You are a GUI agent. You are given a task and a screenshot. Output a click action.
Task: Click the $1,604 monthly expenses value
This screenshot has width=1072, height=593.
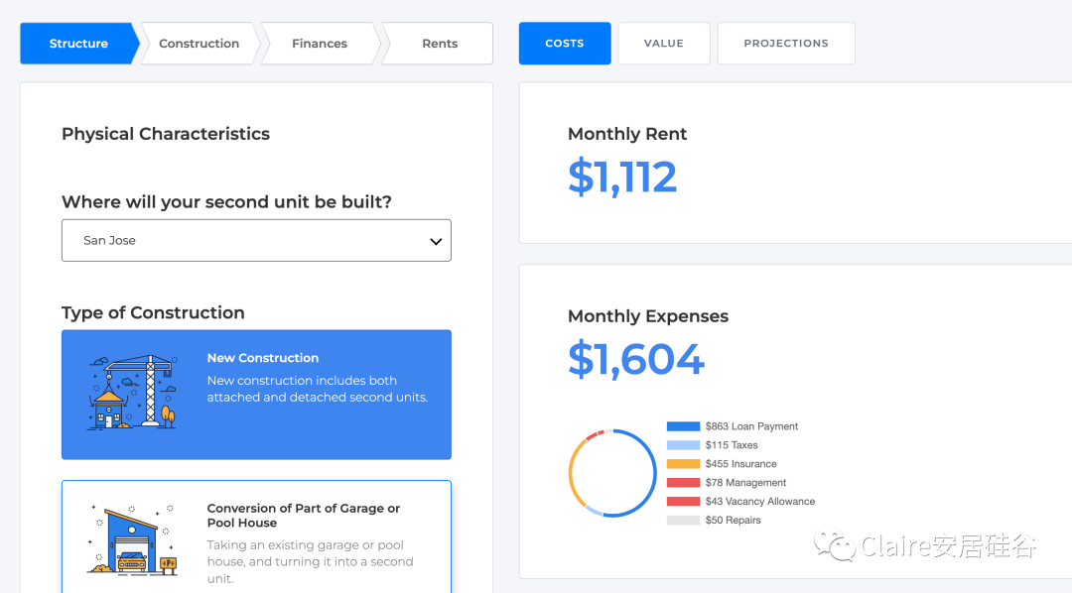tap(636, 359)
